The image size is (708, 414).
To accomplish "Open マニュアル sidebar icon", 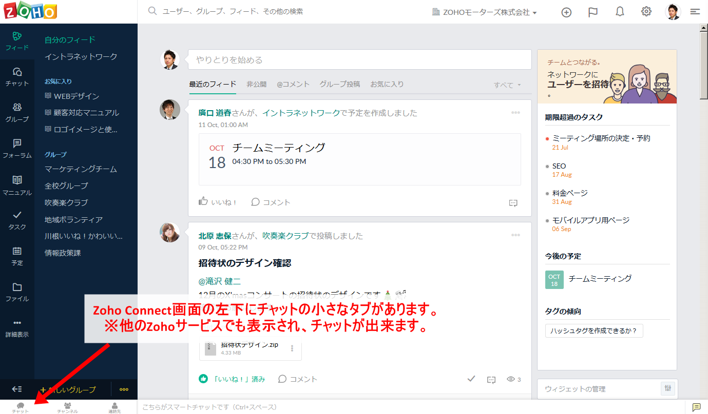I will (x=17, y=185).
